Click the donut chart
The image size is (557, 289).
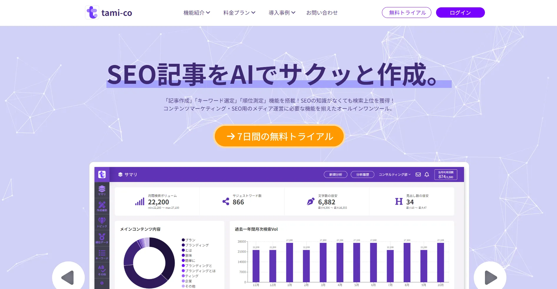149,263
